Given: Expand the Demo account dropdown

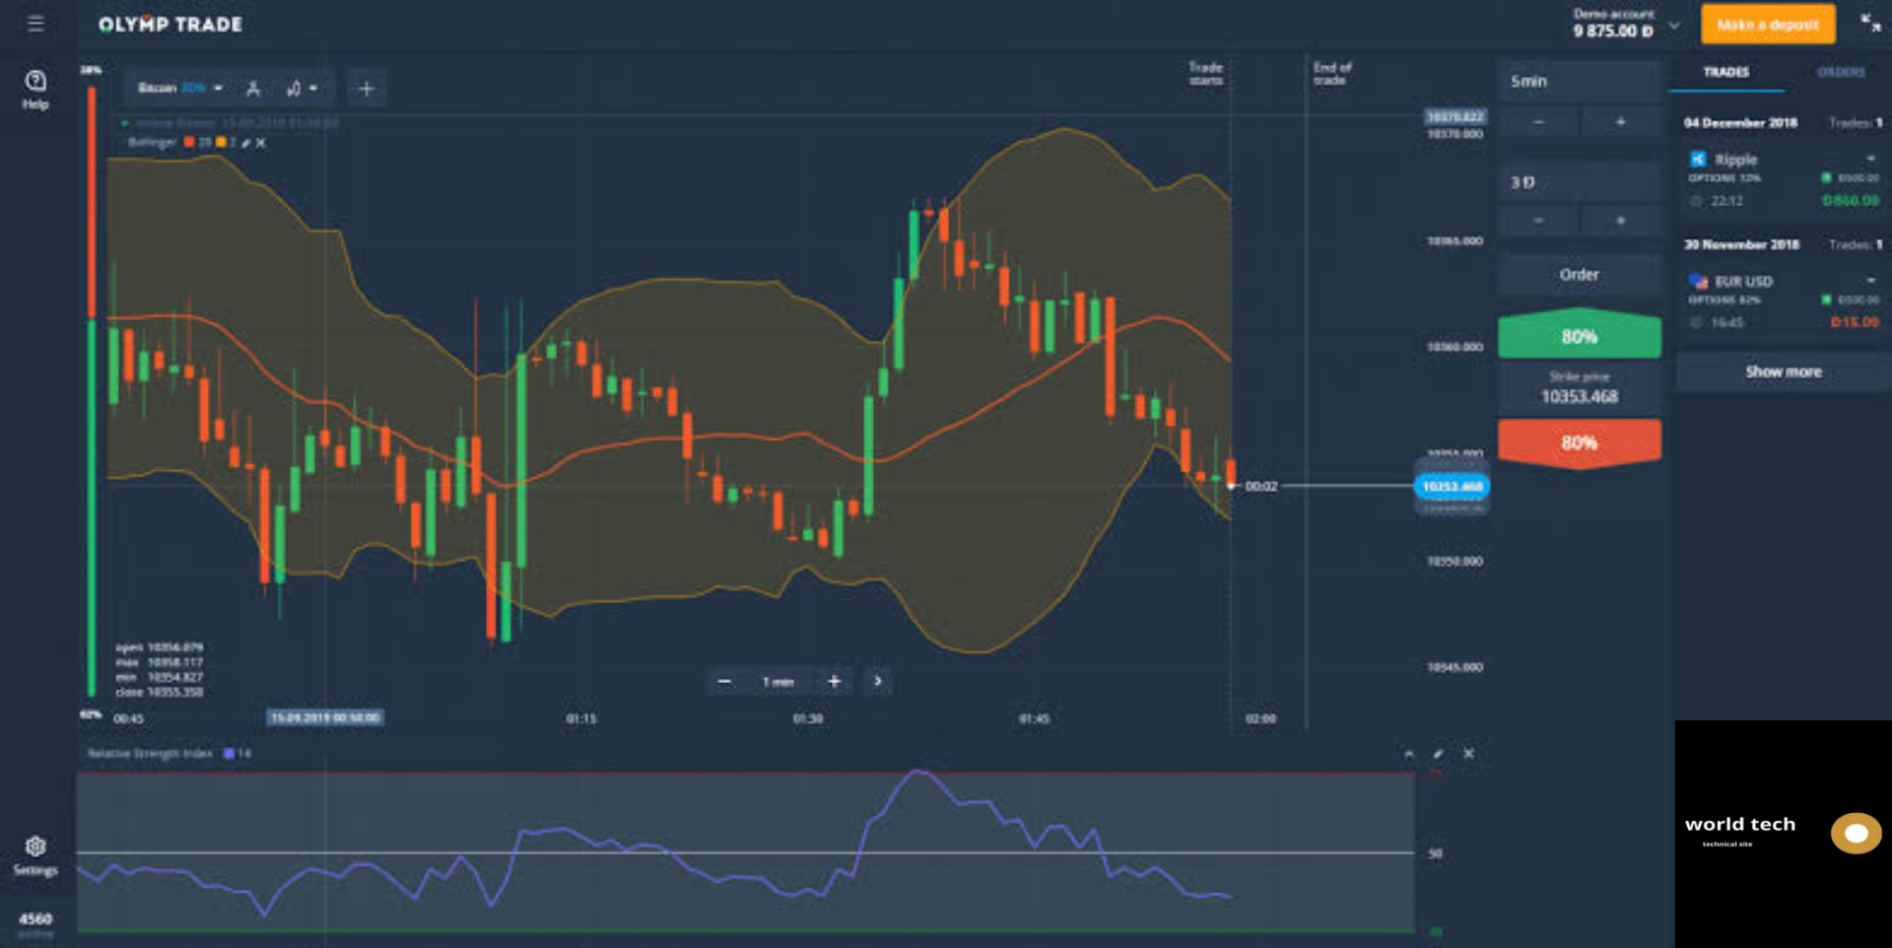Looking at the screenshot, I should click(x=1673, y=26).
